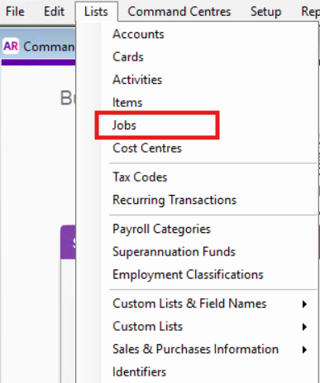Choose Payroll Categories
This screenshot has height=383, width=320.
point(161,229)
